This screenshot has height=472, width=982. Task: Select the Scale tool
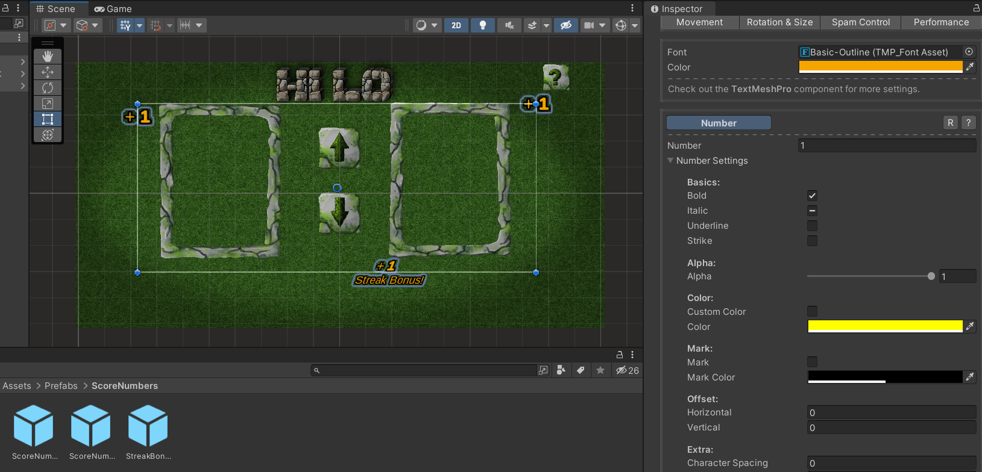[48, 104]
